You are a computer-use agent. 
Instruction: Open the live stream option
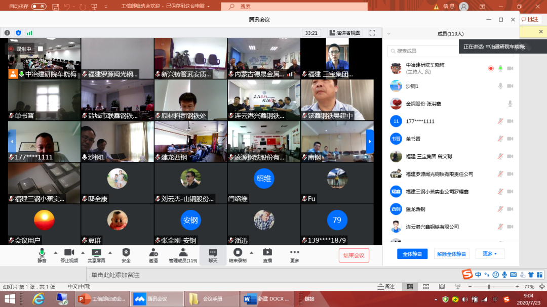click(267, 255)
